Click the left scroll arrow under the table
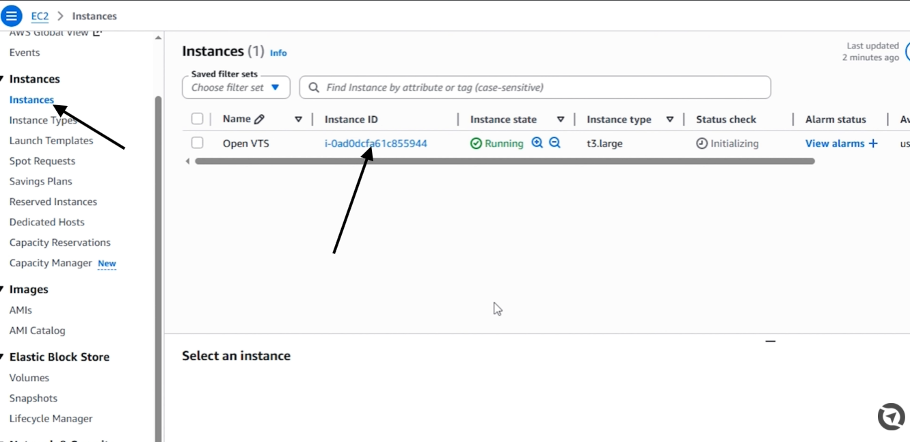Image resolution: width=910 pixels, height=442 pixels. click(187, 161)
